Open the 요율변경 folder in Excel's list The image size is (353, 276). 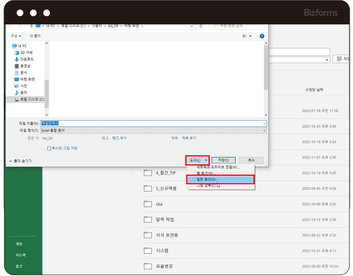tap(245, 266)
